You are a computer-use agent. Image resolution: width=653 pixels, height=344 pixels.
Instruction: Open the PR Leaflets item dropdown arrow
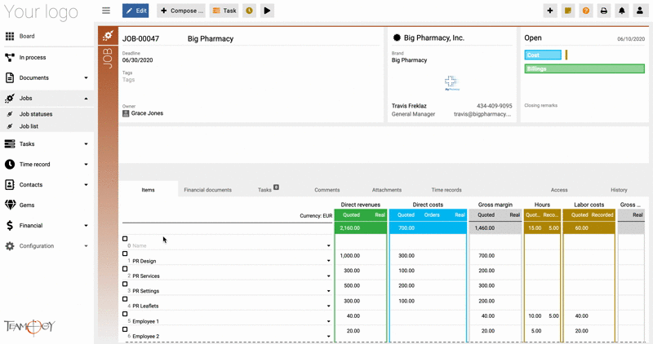tap(329, 307)
